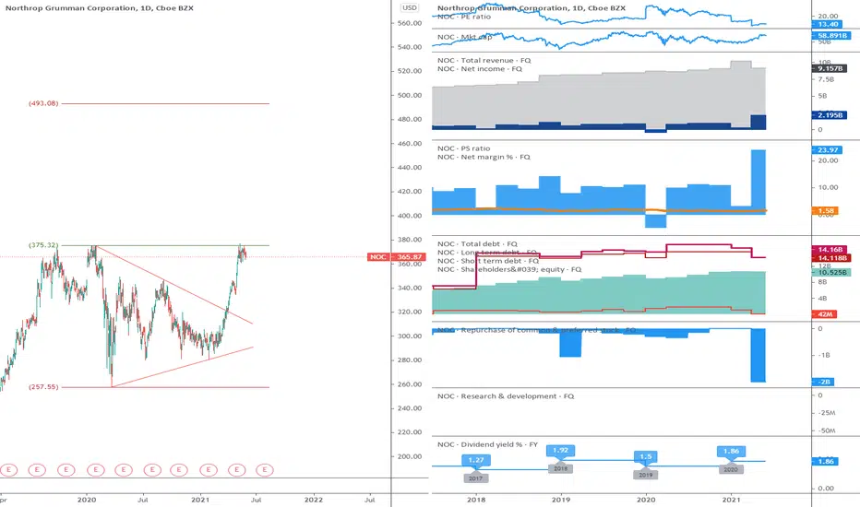Viewport: 860px width, 507px height.
Task: Select the NOC · PS ratio legend
Action: 464,148
